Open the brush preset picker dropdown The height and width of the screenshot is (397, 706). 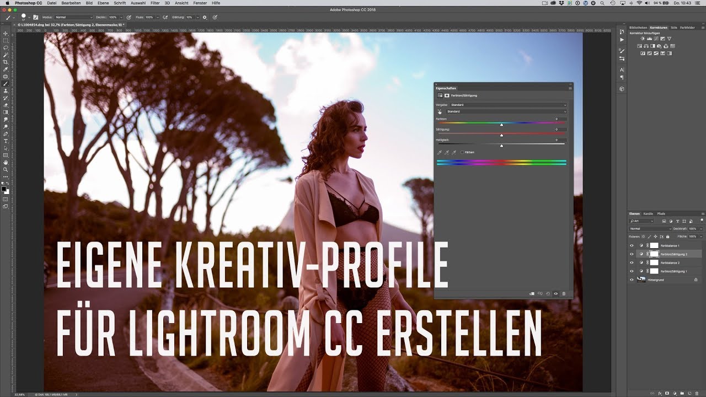coord(29,17)
